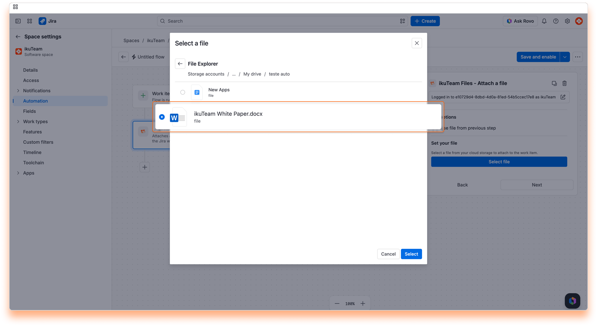The height and width of the screenshot is (326, 597).
Task: Toggle the Jira sidebar panel
Action: click(18, 21)
